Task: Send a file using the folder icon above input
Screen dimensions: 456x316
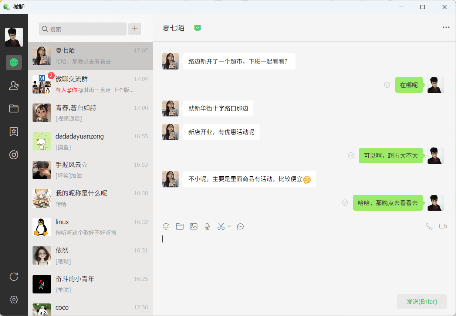Action: [x=180, y=226]
